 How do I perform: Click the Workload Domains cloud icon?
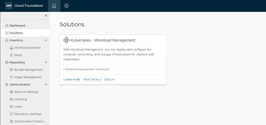(11, 48)
